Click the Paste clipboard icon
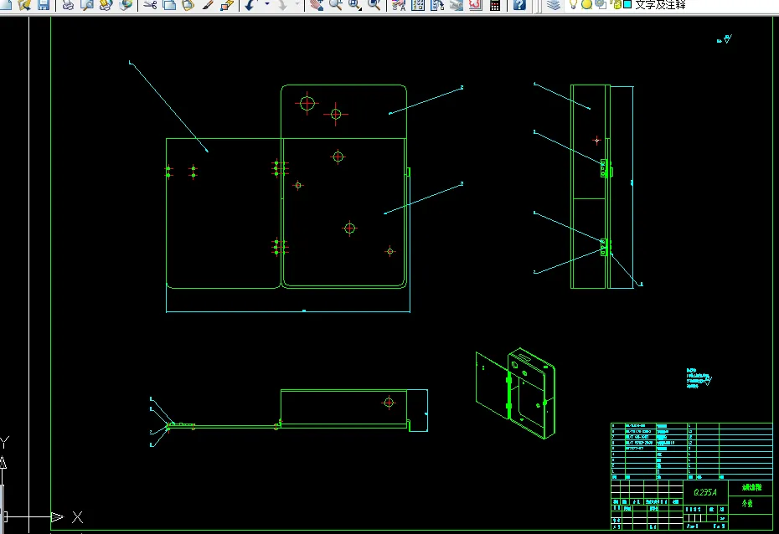Image resolution: width=779 pixels, height=534 pixels. point(188,5)
